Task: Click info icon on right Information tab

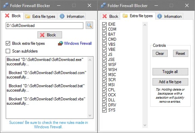Action: pos(160,16)
